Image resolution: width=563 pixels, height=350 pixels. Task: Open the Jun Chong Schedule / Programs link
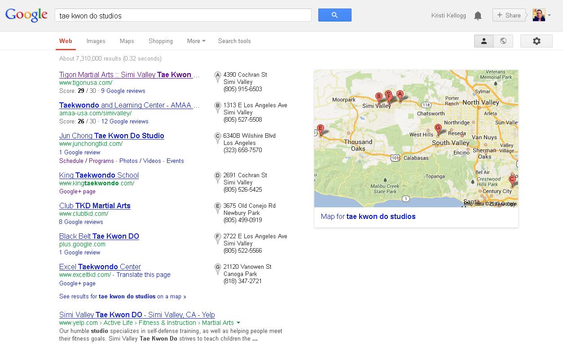(x=88, y=161)
